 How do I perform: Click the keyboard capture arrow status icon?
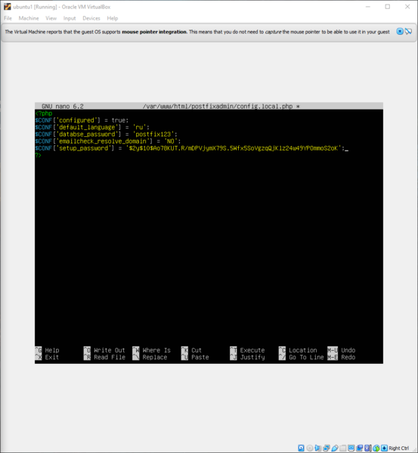(x=384, y=448)
